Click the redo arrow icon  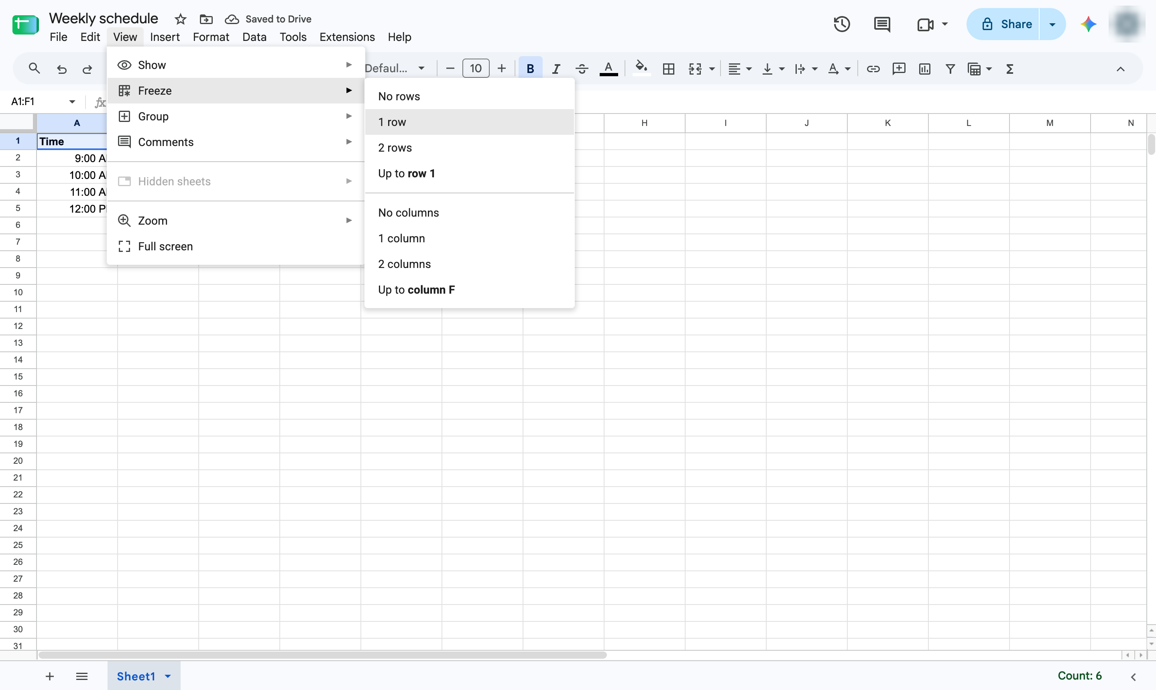point(87,69)
